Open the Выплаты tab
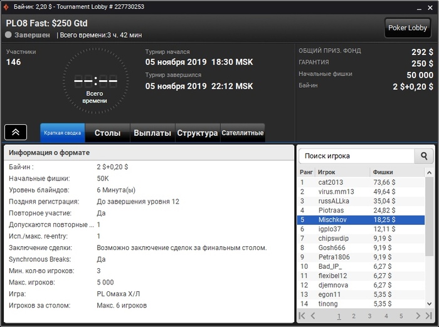439x327 pixels. 152,133
